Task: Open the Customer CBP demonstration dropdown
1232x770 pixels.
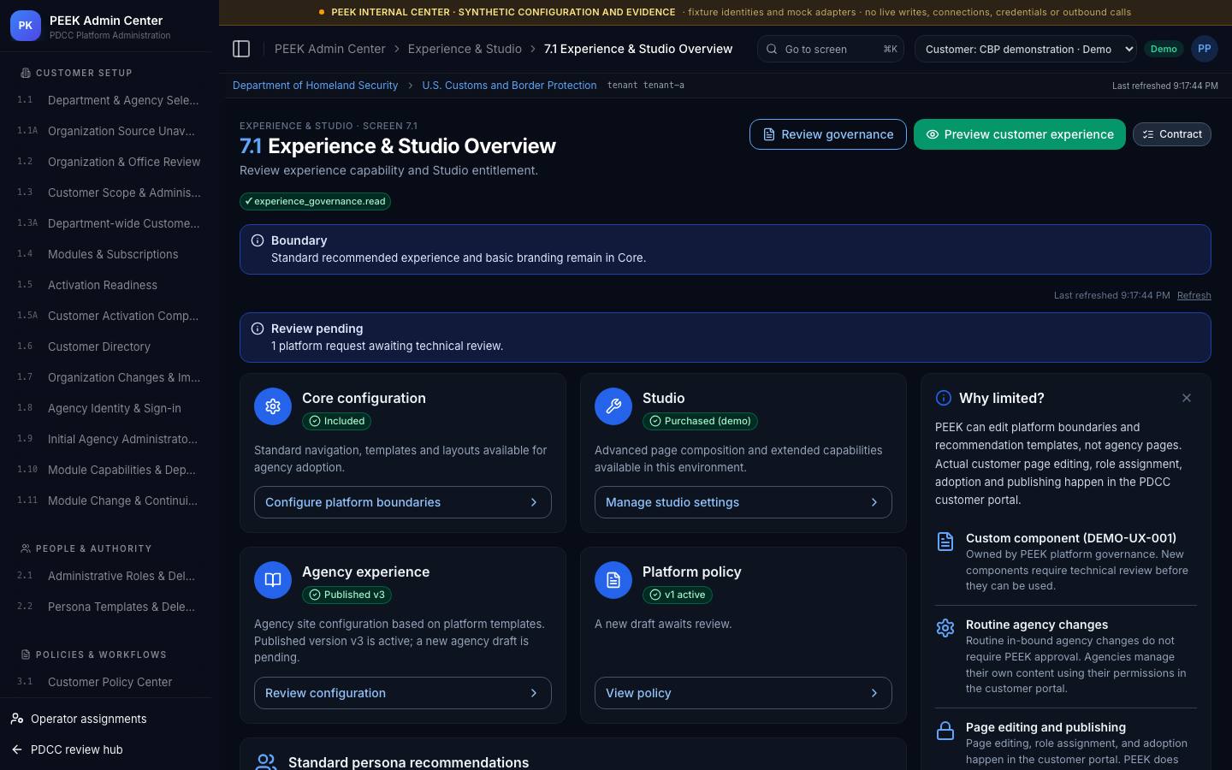Action: (x=1026, y=49)
